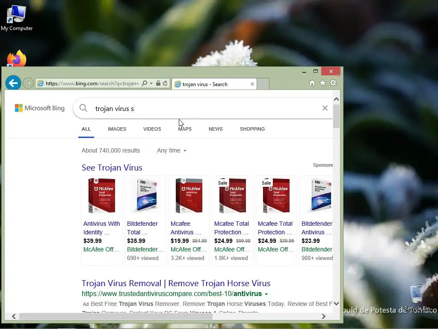The width and height of the screenshot is (438, 329).
Task: Open 'Trojan Virus Removal' ad result
Action: (176, 283)
